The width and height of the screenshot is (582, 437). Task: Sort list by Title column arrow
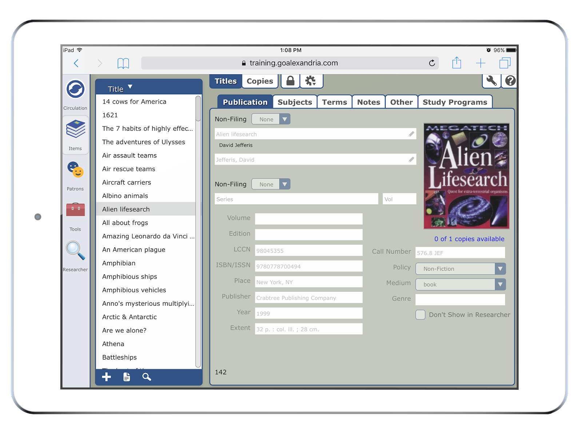click(x=129, y=87)
